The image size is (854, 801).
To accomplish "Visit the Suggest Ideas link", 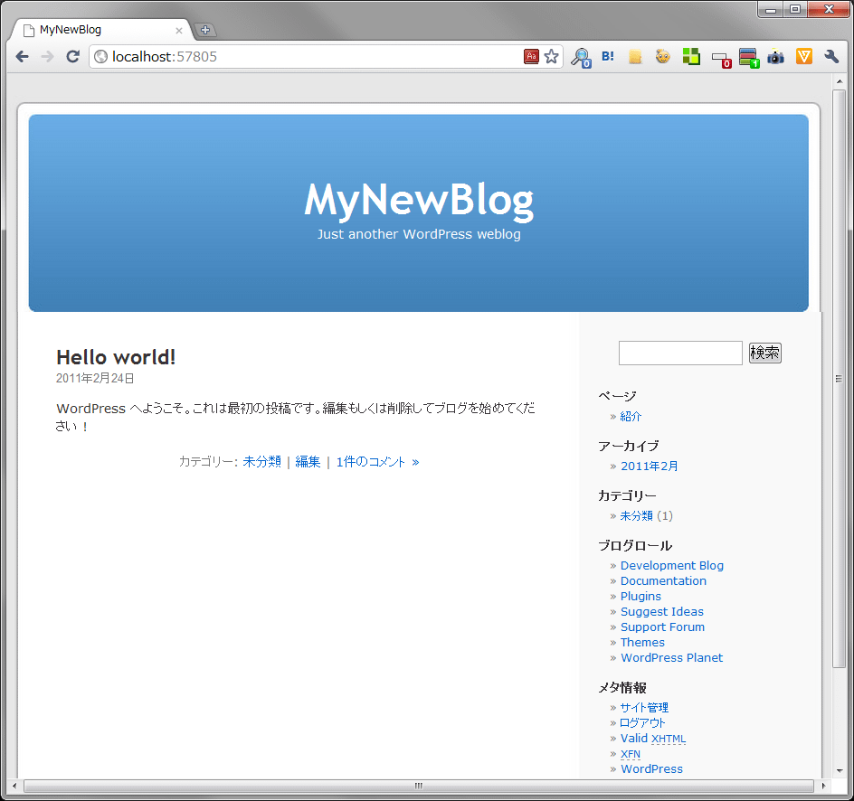I will click(x=661, y=612).
